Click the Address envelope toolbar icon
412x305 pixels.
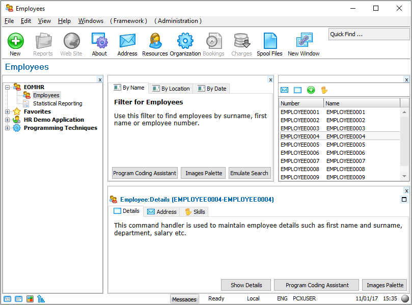127,41
